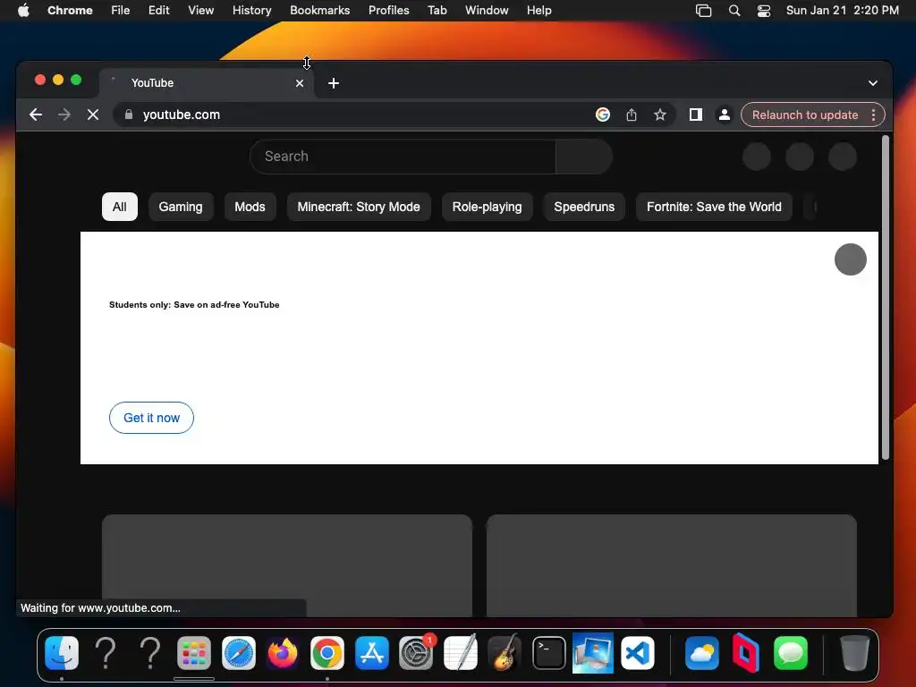Select Fortnite: Save the World chip
This screenshot has width=916, height=687.
714,207
